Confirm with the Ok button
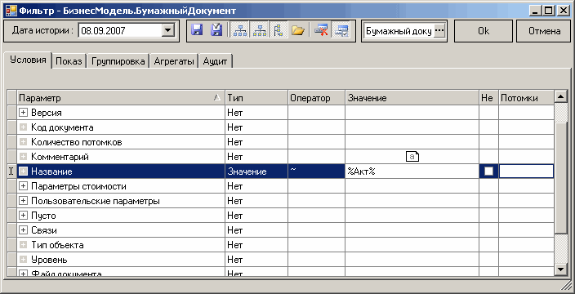 [x=484, y=31]
